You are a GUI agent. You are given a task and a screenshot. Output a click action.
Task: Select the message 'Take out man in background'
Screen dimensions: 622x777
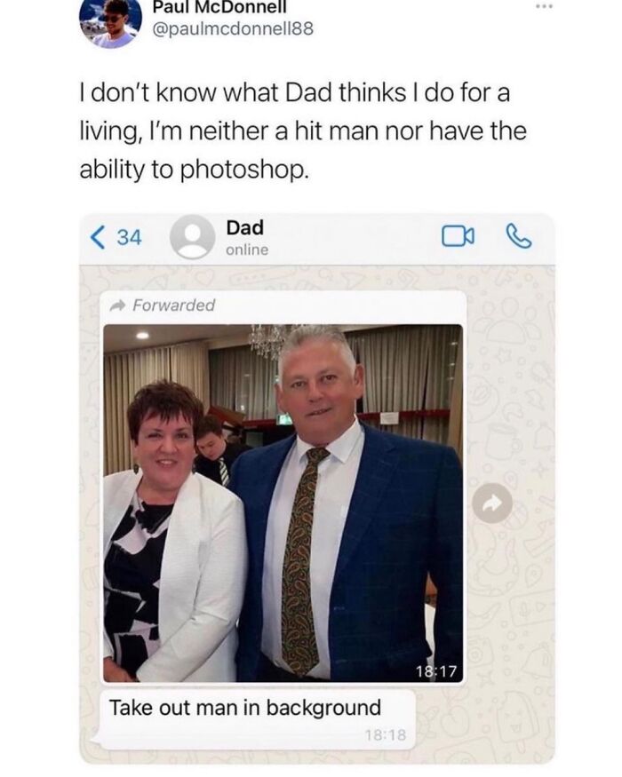pos(244,708)
